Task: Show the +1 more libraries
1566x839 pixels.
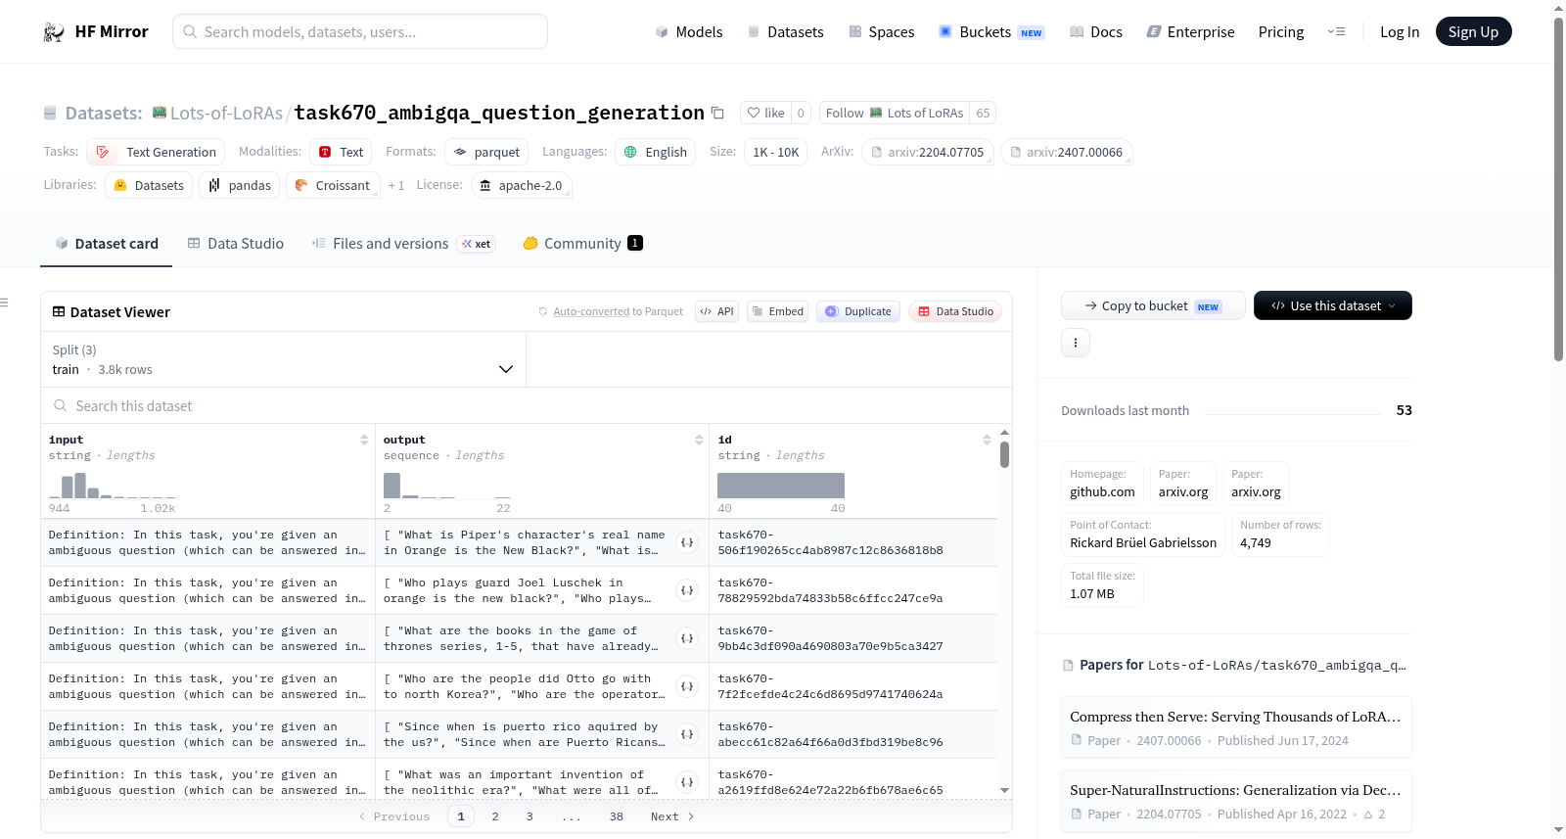Action: pos(395,185)
